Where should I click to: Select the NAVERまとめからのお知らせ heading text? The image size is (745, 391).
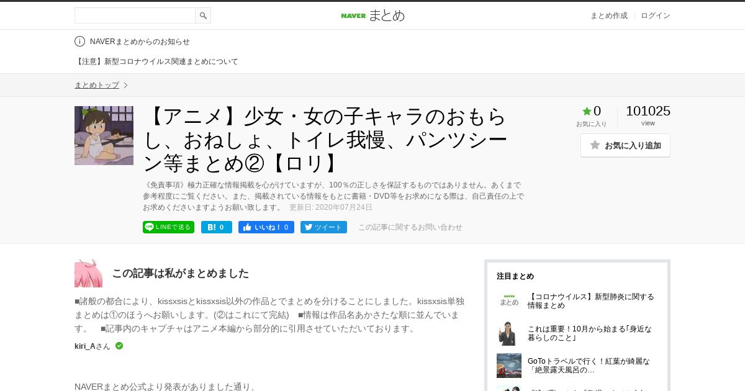(140, 42)
